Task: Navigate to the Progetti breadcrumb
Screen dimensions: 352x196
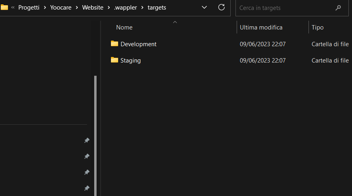Action: tap(29, 8)
